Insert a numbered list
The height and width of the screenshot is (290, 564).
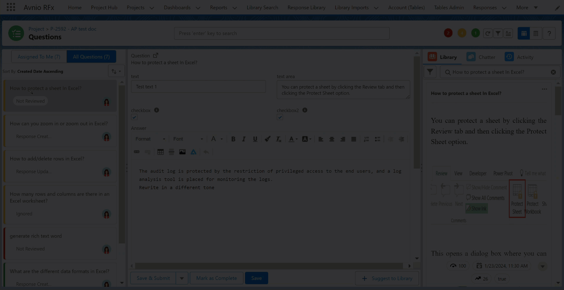(x=366, y=139)
